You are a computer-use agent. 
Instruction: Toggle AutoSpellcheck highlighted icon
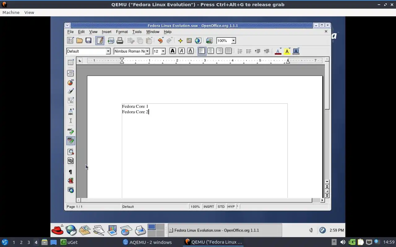[x=71, y=141]
